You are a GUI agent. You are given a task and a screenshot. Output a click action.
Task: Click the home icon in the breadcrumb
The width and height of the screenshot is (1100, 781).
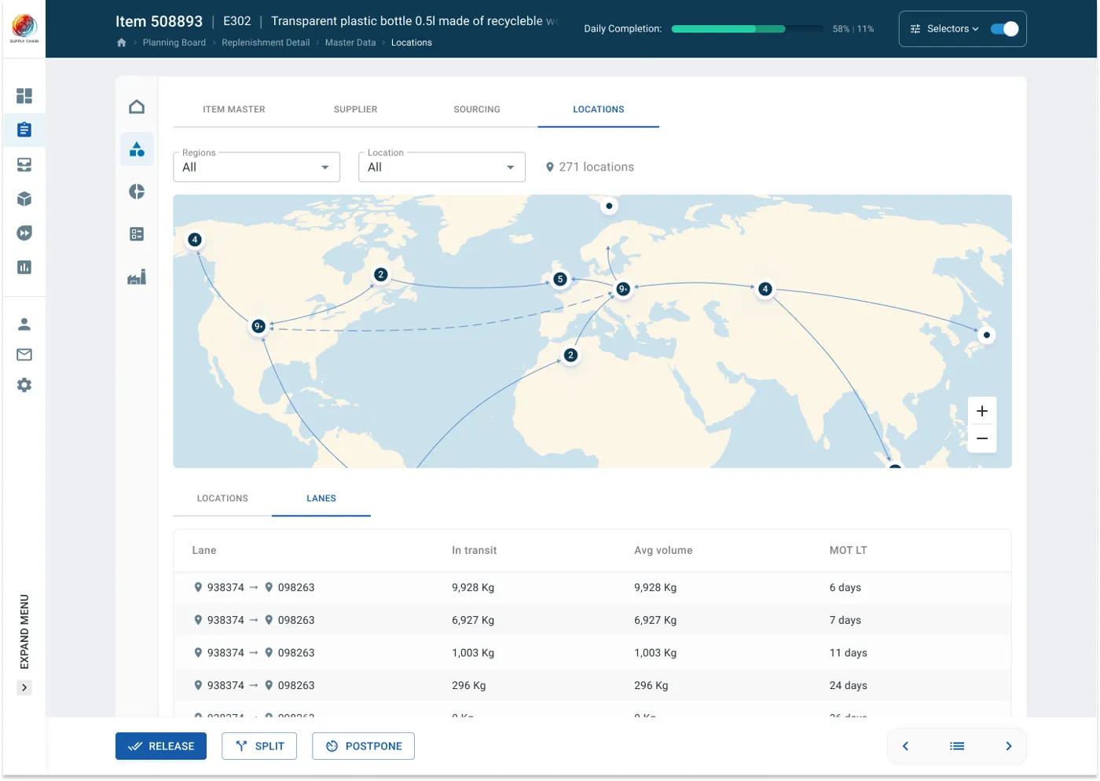pos(121,42)
